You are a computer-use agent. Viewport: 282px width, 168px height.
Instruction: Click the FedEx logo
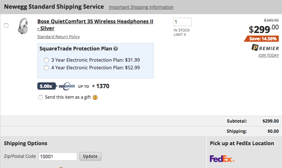pyautogui.click(x=222, y=159)
